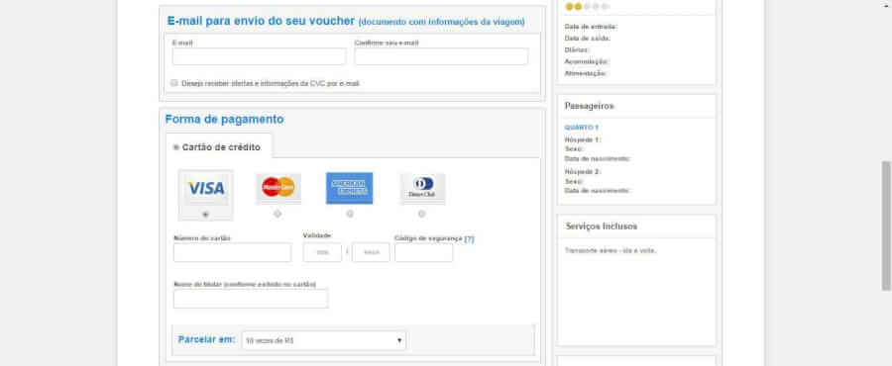This screenshot has height=366, width=892.
Task: Select the Visa card logo
Action: [x=206, y=188]
